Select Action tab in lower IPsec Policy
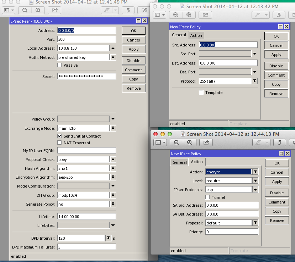Image resolution: width=295 pixels, height=262 pixels. [x=197, y=162]
